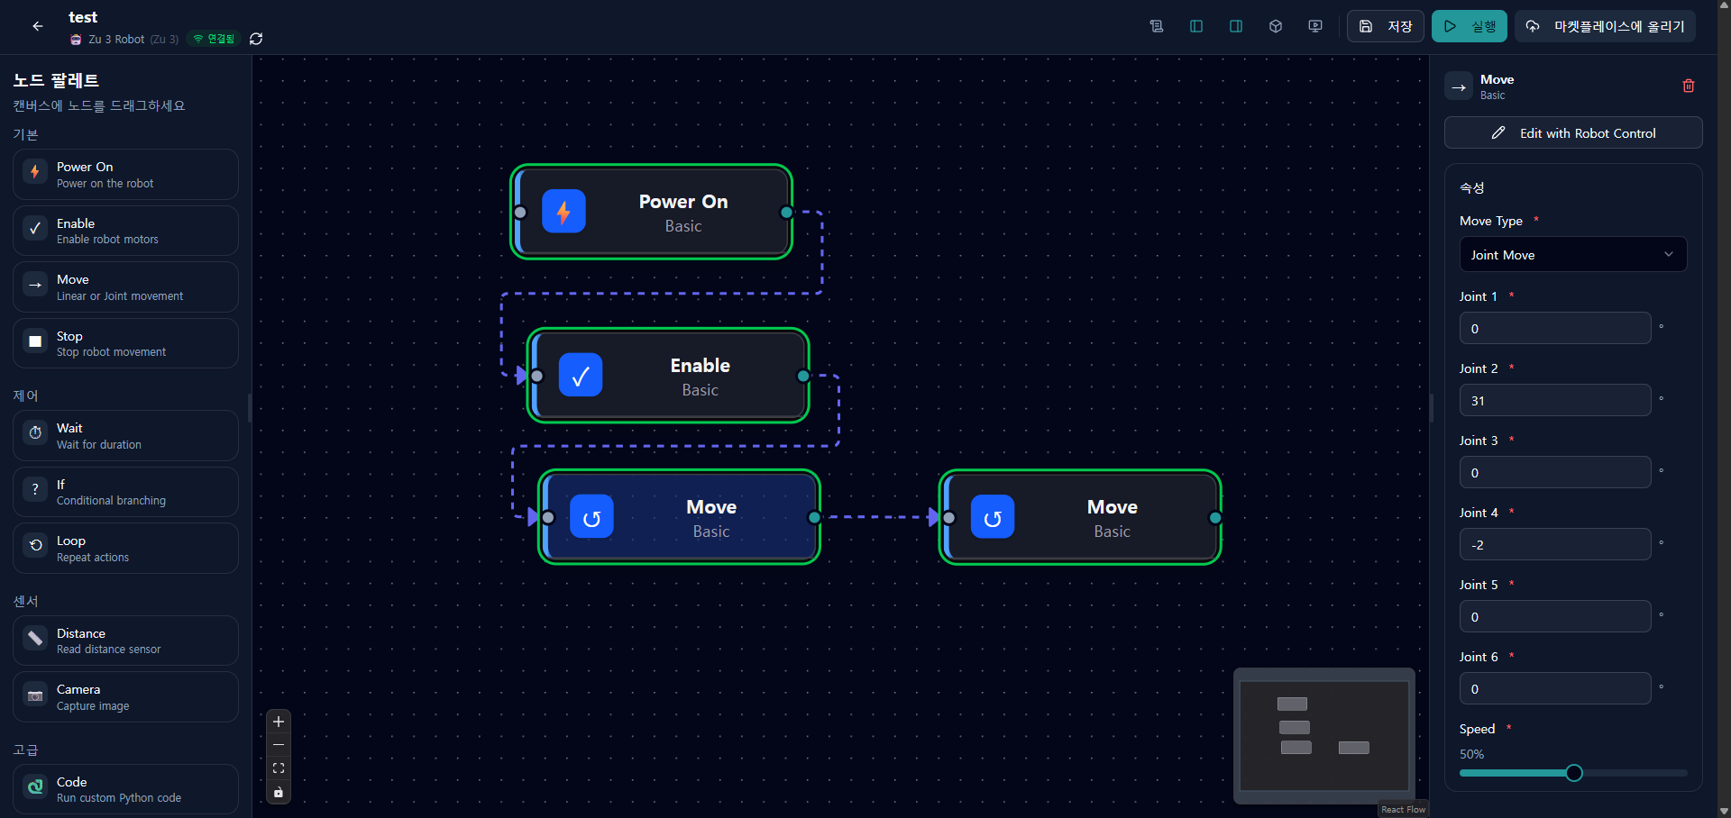Click the Joint 6 input field
1731x818 pixels.
pyautogui.click(x=1555, y=688)
